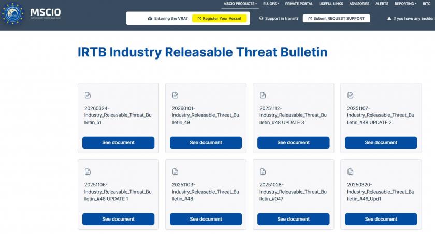435x234 pixels.
Task: Open the IRTC menu item
Action: coord(426,4)
